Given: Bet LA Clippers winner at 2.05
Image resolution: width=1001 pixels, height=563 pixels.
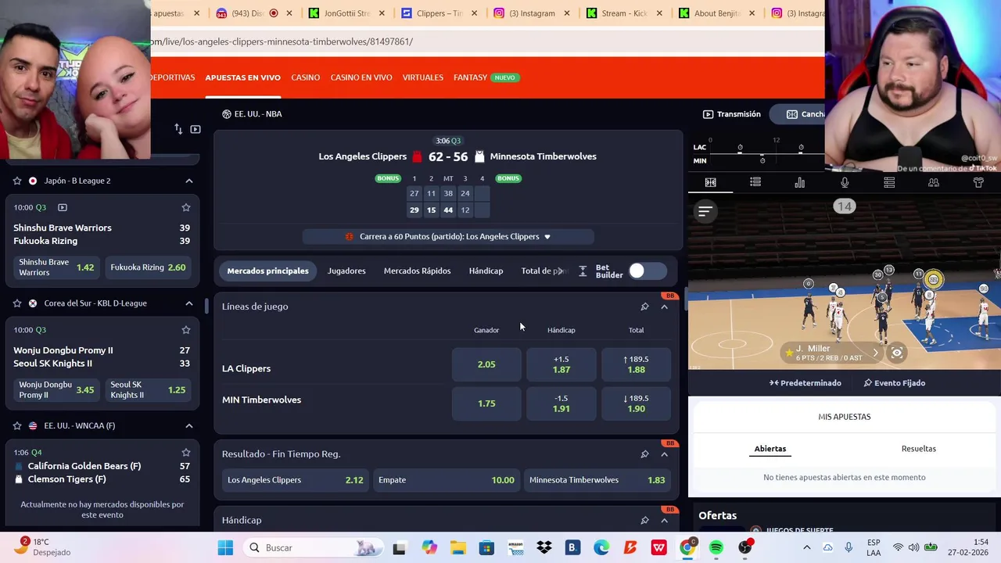Looking at the screenshot, I should coord(486,364).
